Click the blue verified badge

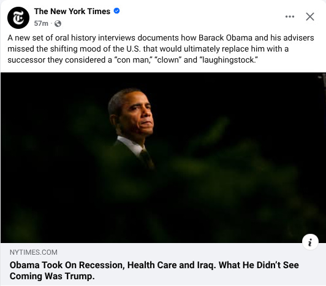point(116,11)
